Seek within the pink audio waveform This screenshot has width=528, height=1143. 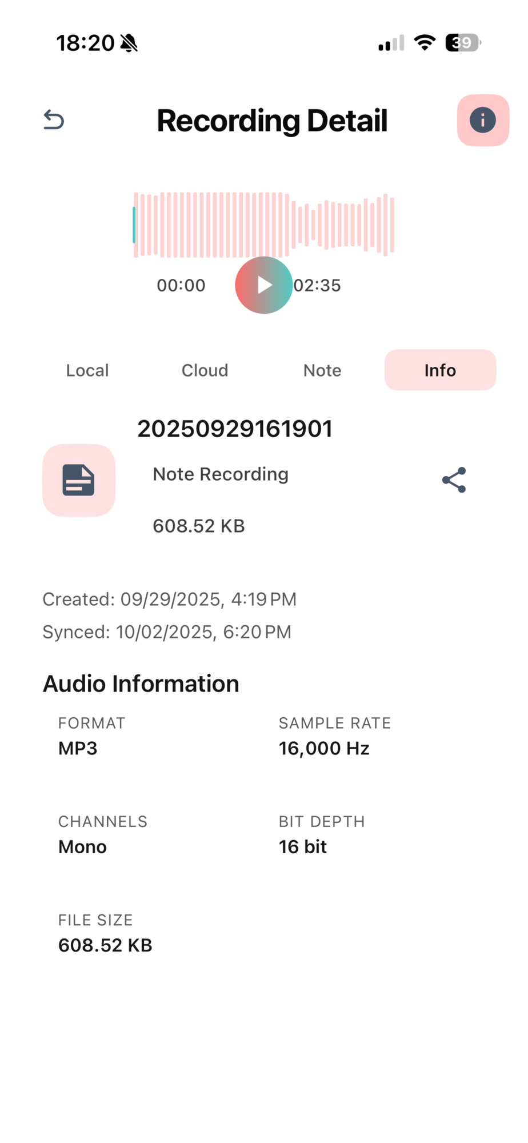(x=264, y=225)
